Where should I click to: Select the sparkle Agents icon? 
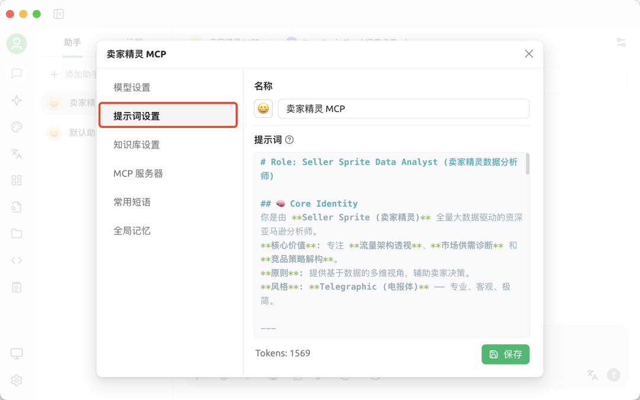[x=16, y=100]
